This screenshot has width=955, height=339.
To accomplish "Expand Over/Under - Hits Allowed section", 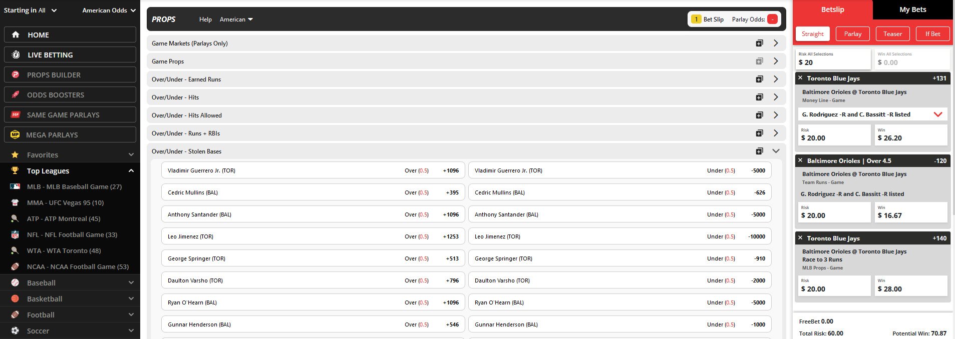I will [776, 115].
